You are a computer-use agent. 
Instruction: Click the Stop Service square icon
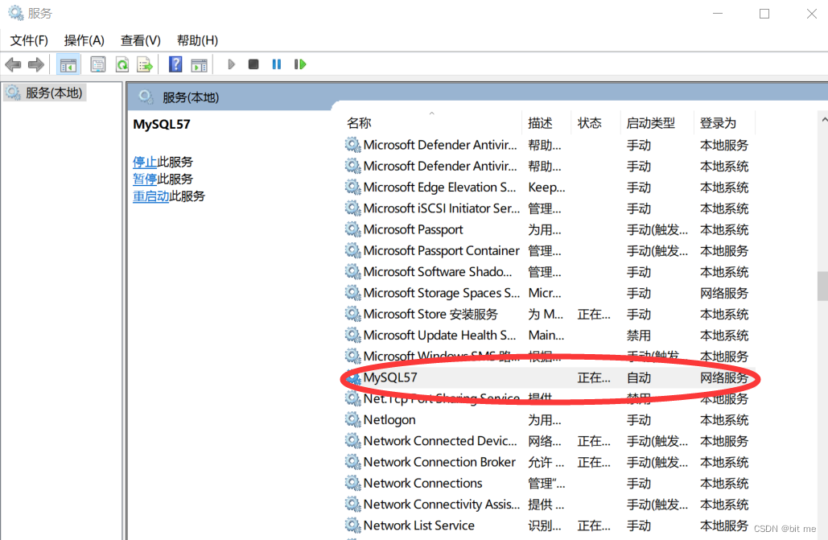(x=253, y=64)
